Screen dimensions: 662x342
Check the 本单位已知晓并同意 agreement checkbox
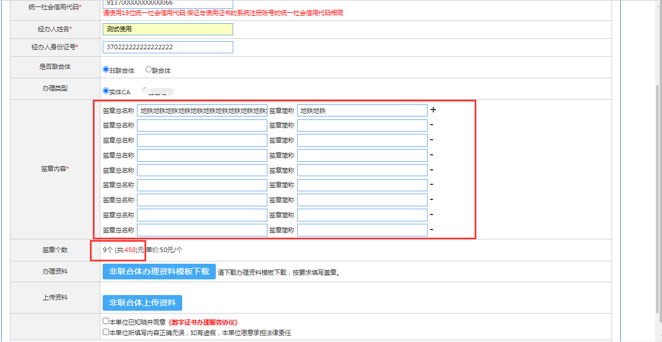click(106, 321)
